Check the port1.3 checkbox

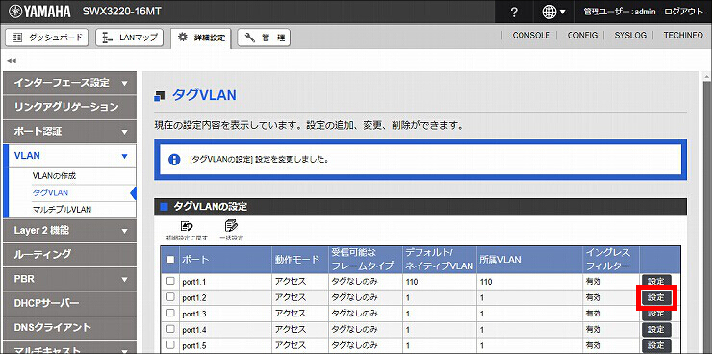pos(170,313)
